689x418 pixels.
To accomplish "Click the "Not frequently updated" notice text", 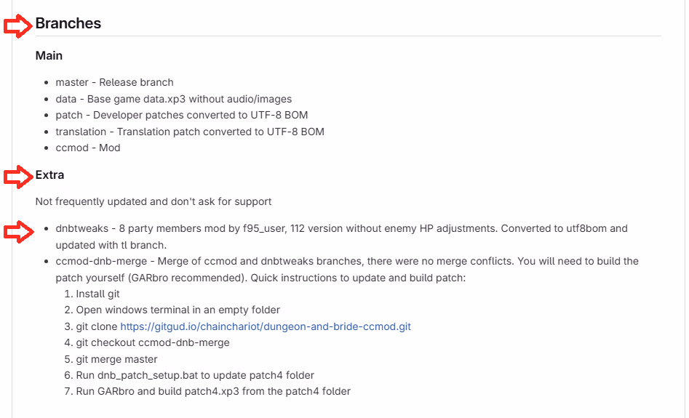I will (153, 201).
